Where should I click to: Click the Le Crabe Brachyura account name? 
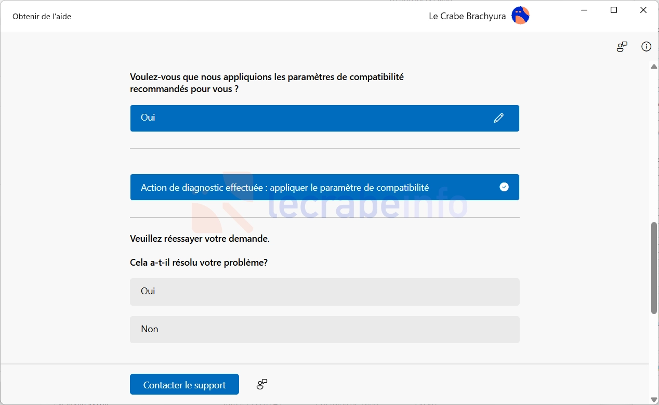(x=467, y=16)
